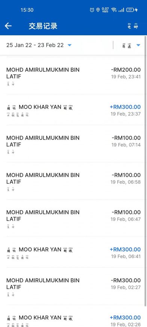Open the -RM300.00 payment at 02:27
This screenshot has width=147, height=327.
(73, 286)
